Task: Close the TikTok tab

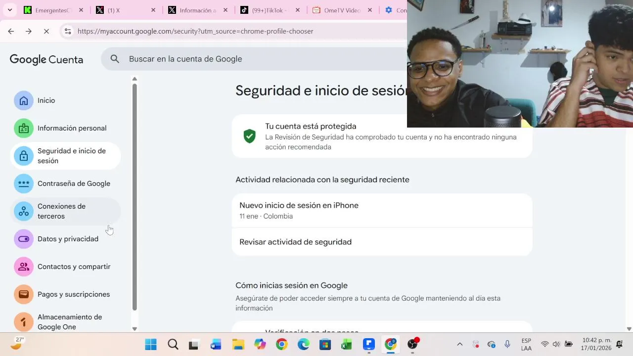Action: pos(298,10)
